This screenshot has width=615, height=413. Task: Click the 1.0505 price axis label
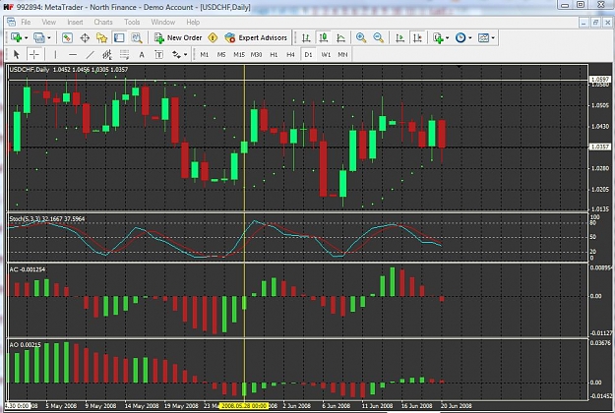[600, 105]
